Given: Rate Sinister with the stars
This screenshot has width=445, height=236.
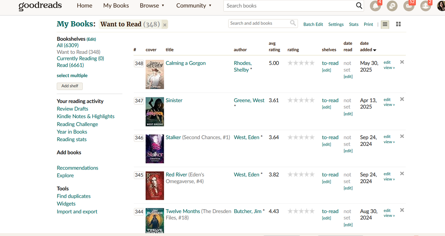Looking at the screenshot, I should coord(301,100).
